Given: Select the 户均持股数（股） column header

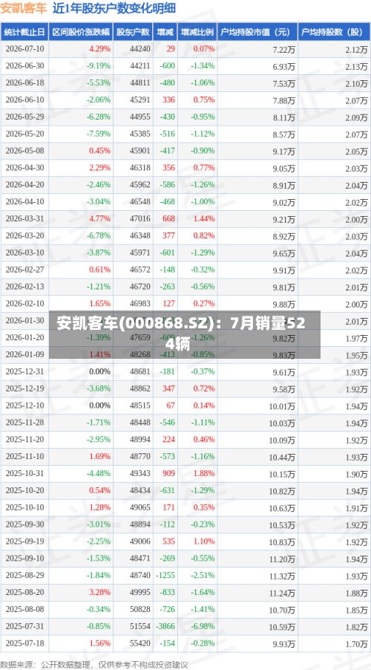Looking at the screenshot, I should click(x=335, y=32).
